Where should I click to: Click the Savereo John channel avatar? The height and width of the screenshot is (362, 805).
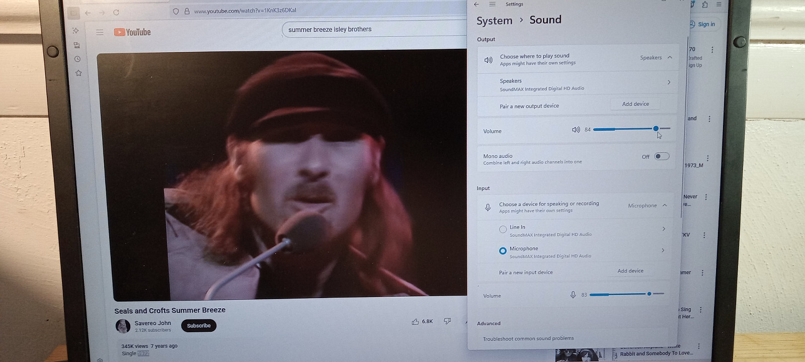pyautogui.click(x=123, y=326)
